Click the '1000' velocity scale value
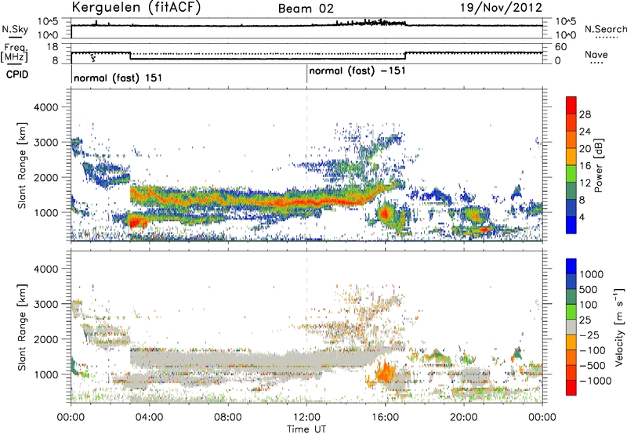Image resolution: width=627 pixels, height=434 pixels. coord(591,274)
